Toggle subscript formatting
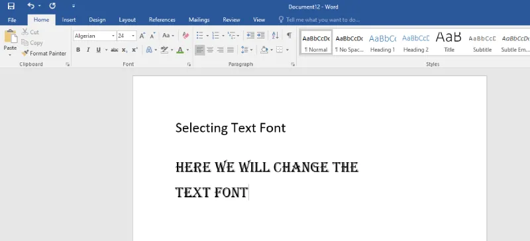 coord(125,50)
